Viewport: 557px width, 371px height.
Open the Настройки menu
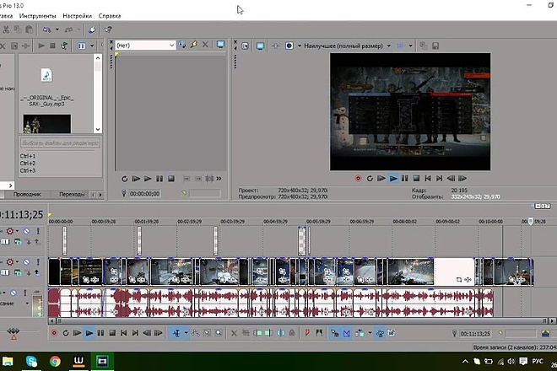pos(77,16)
